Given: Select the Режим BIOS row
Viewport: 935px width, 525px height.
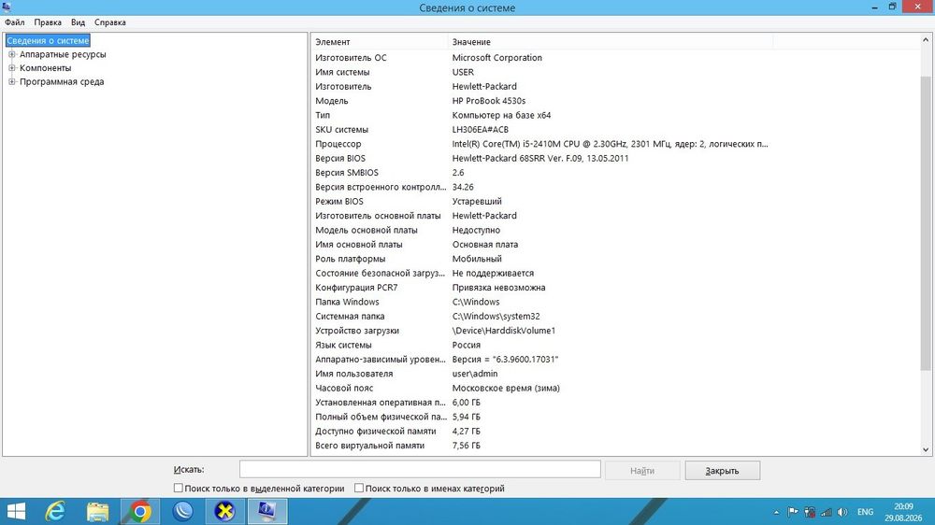Looking at the screenshot, I should point(541,201).
